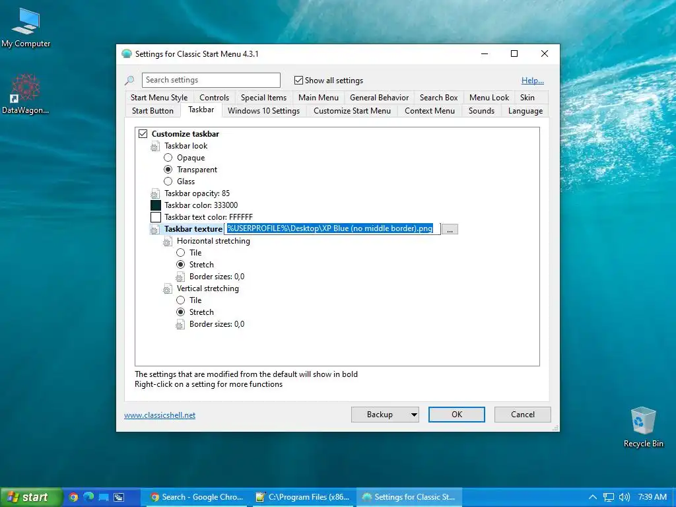Go to the General Behavior tab
The width and height of the screenshot is (676, 507).
click(380, 98)
